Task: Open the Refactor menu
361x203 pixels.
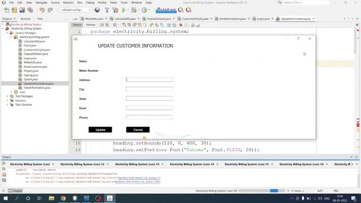Action: [68, 2]
